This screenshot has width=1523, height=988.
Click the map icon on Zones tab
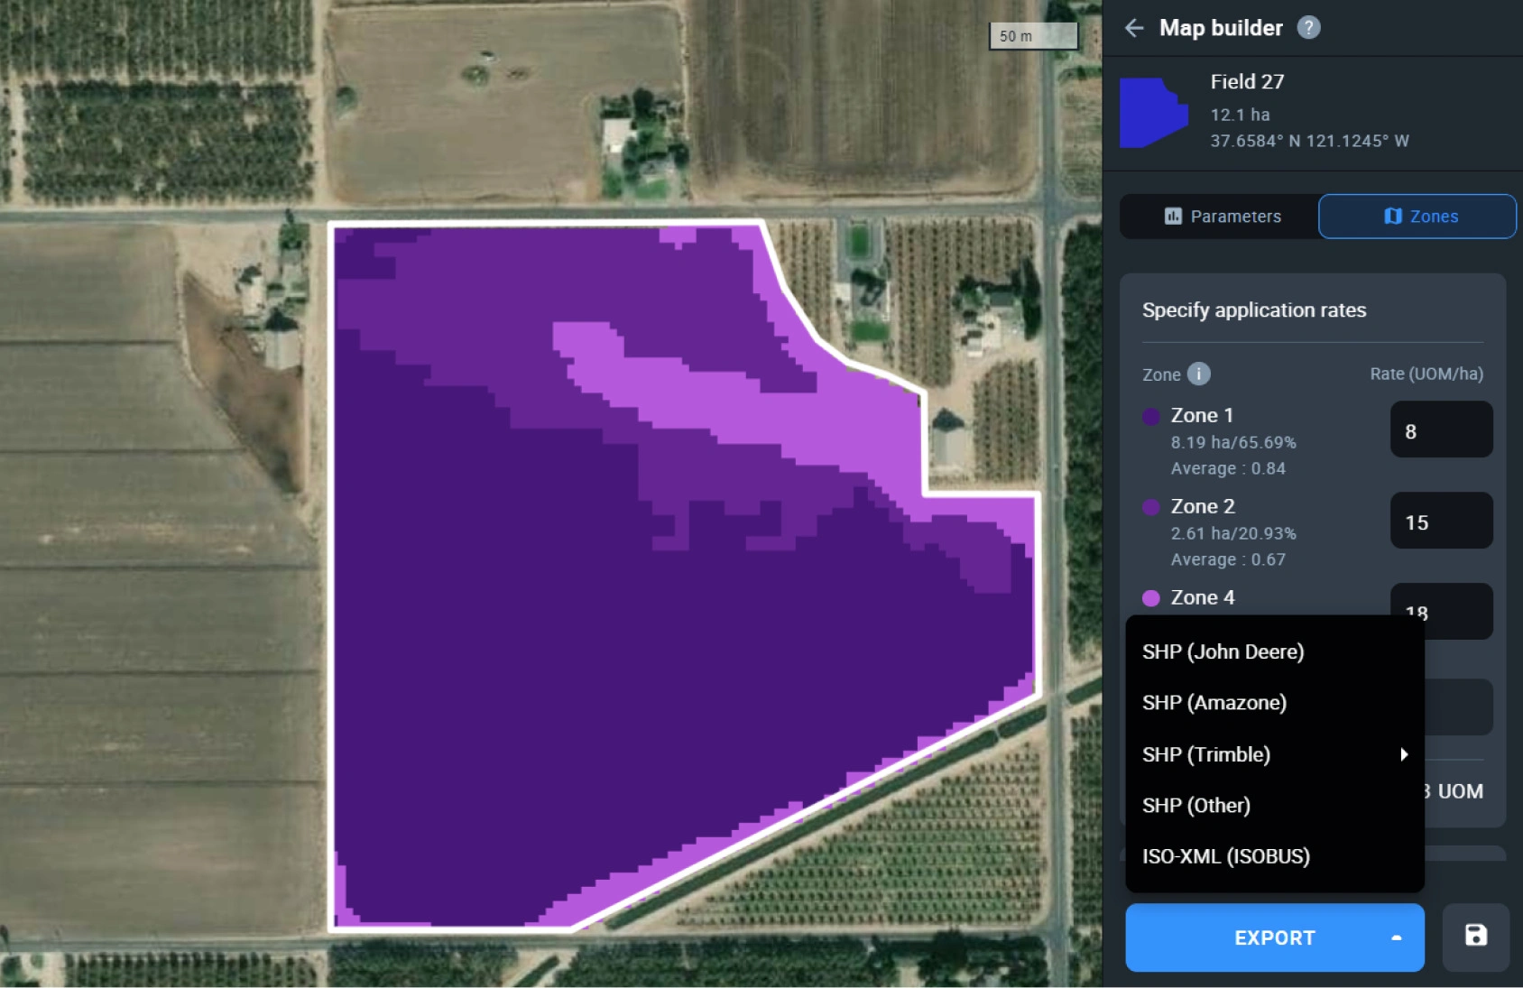(x=1393, y=217)
